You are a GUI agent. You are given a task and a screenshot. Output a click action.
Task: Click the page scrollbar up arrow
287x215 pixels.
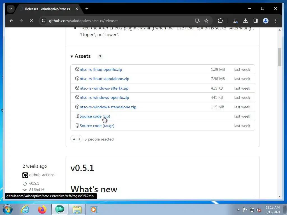279,30
